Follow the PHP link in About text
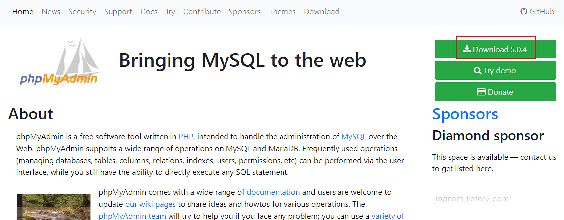 (x=186, y=137)
